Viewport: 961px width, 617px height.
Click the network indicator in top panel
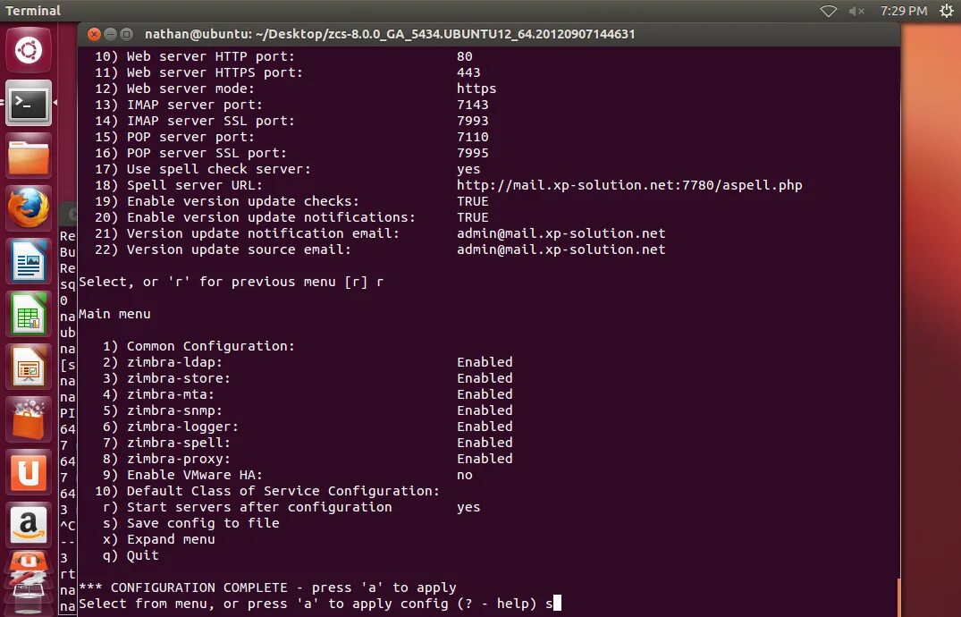(829, 11)
